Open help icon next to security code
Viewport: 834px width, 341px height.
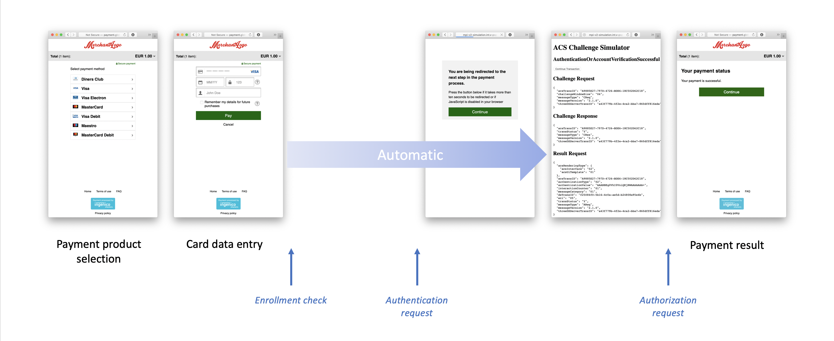coord(257,82)
